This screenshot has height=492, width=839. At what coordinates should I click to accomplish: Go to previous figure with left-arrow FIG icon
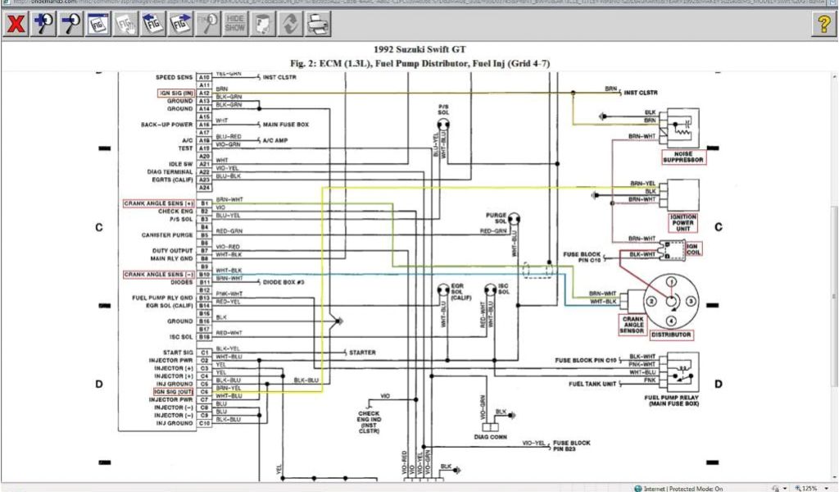pos(153,24)
